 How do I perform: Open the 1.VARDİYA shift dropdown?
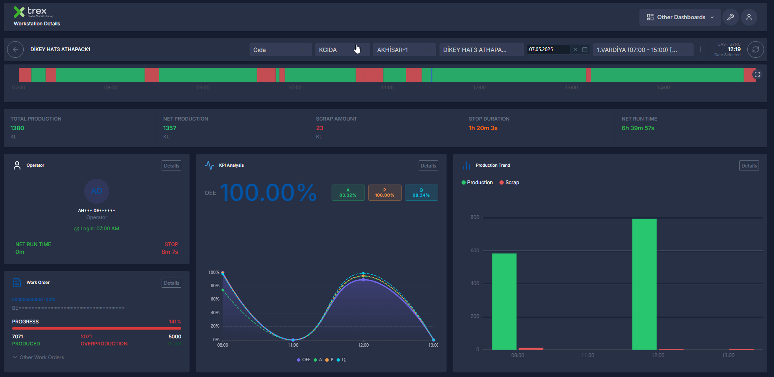(643, 49)
